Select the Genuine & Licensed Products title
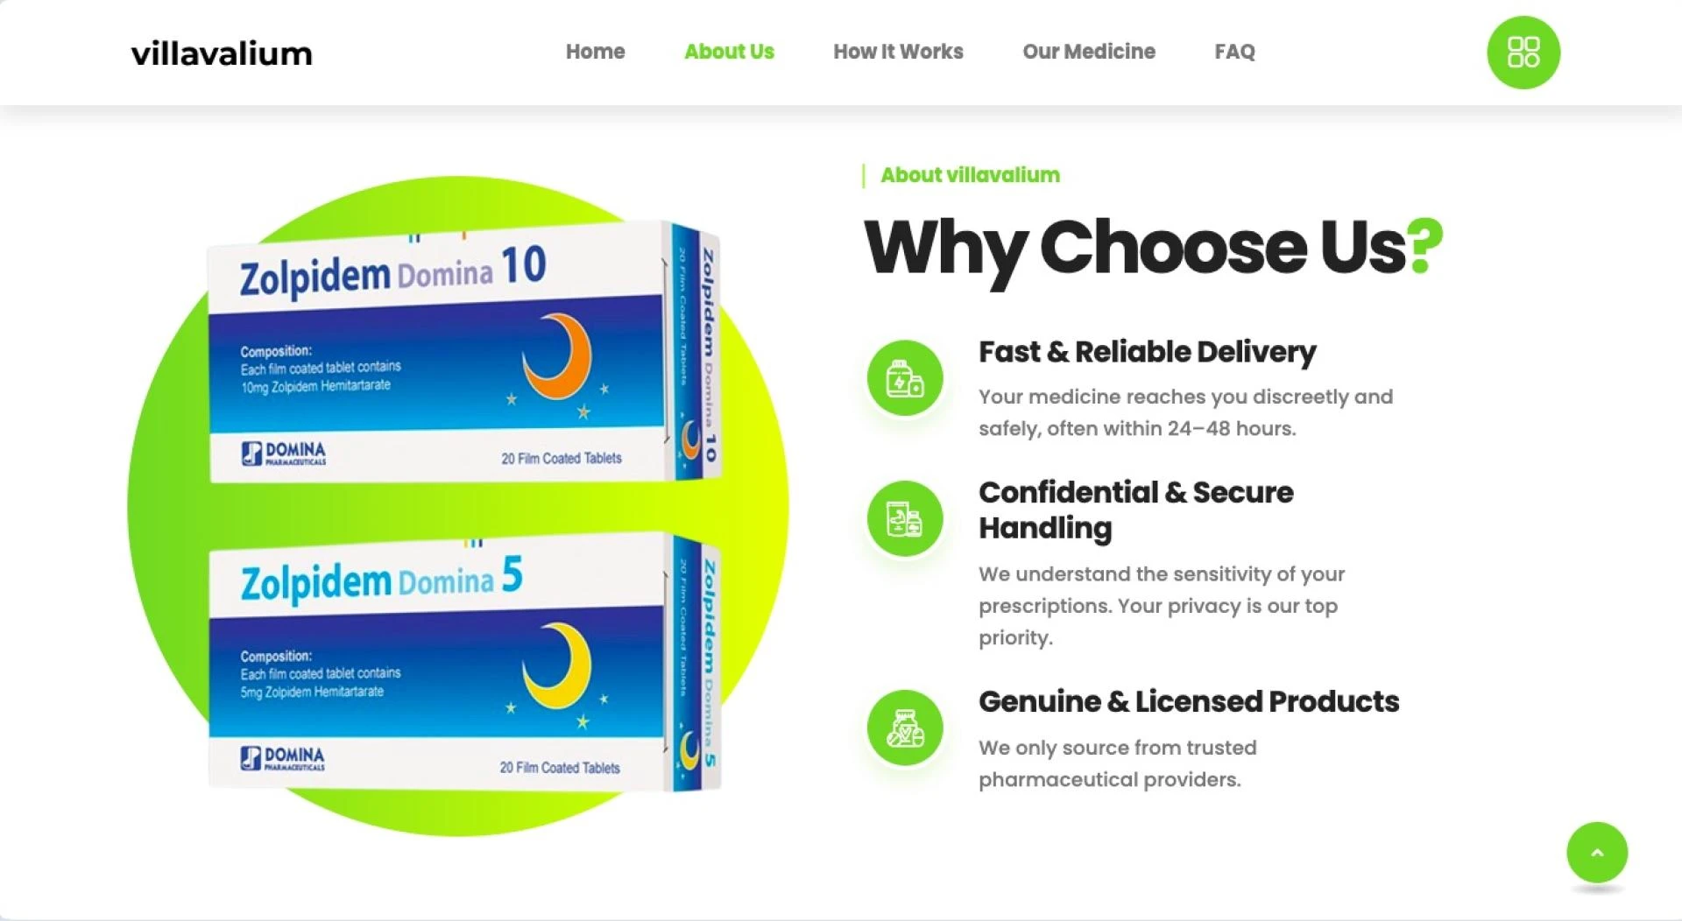1682x921 pixels. click(1189, 701)
